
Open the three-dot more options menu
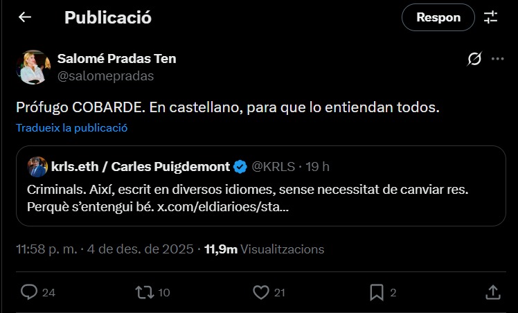[497, 59]
